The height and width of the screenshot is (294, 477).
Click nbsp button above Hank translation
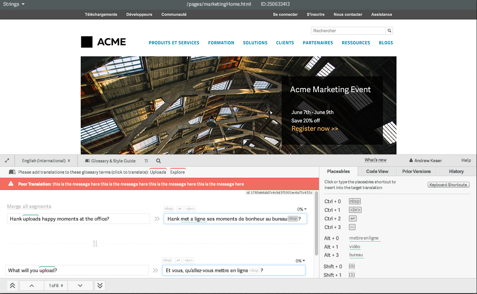pyautogui.click(x=169, y=209)
